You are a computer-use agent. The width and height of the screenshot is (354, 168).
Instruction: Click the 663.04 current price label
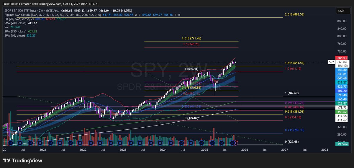coord(343,62)
